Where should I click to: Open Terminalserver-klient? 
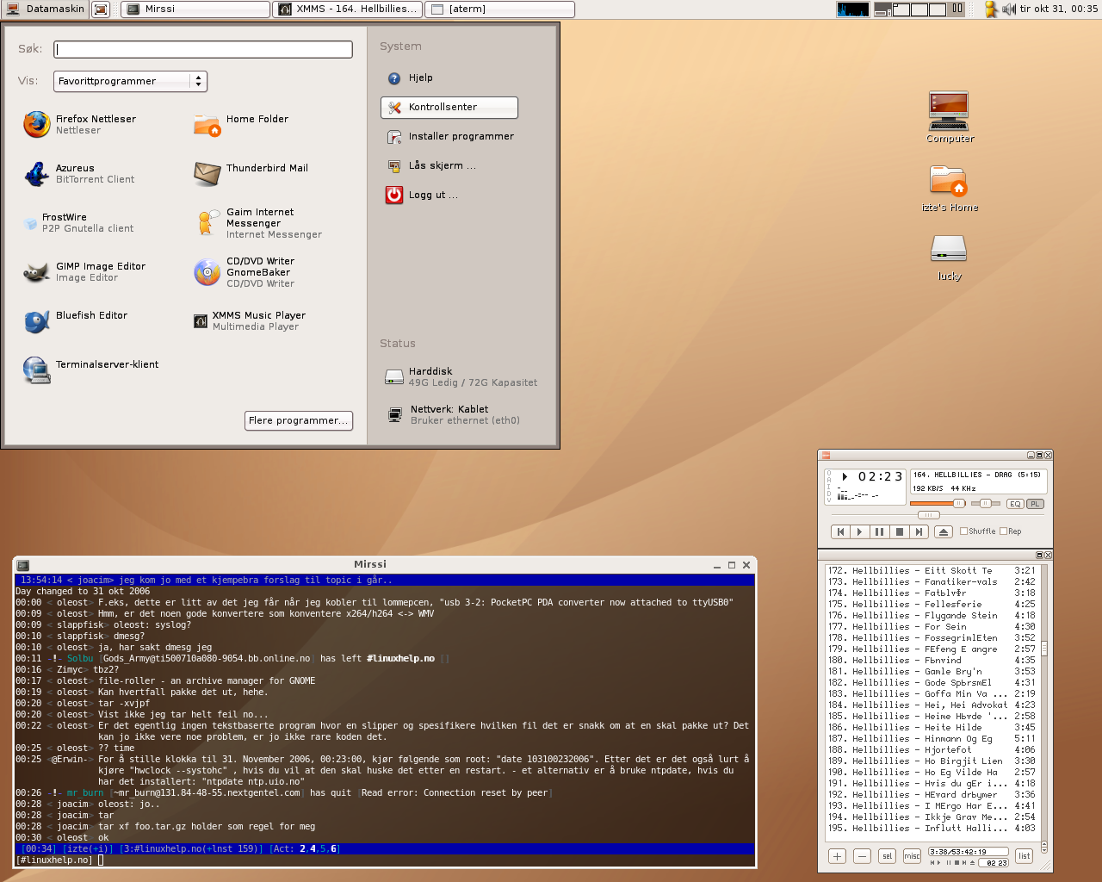click(x=91, y=370)
